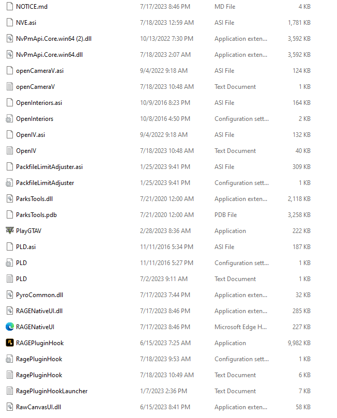This screenshot has height=418, width=337.
Task: Click the RAGENativeUI.dll file icon
Action: point(10,311)
